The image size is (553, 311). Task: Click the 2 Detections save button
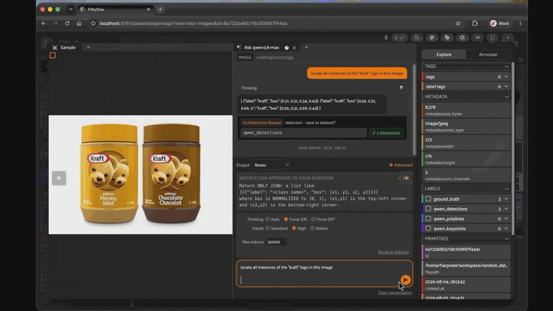click(386, 133)
